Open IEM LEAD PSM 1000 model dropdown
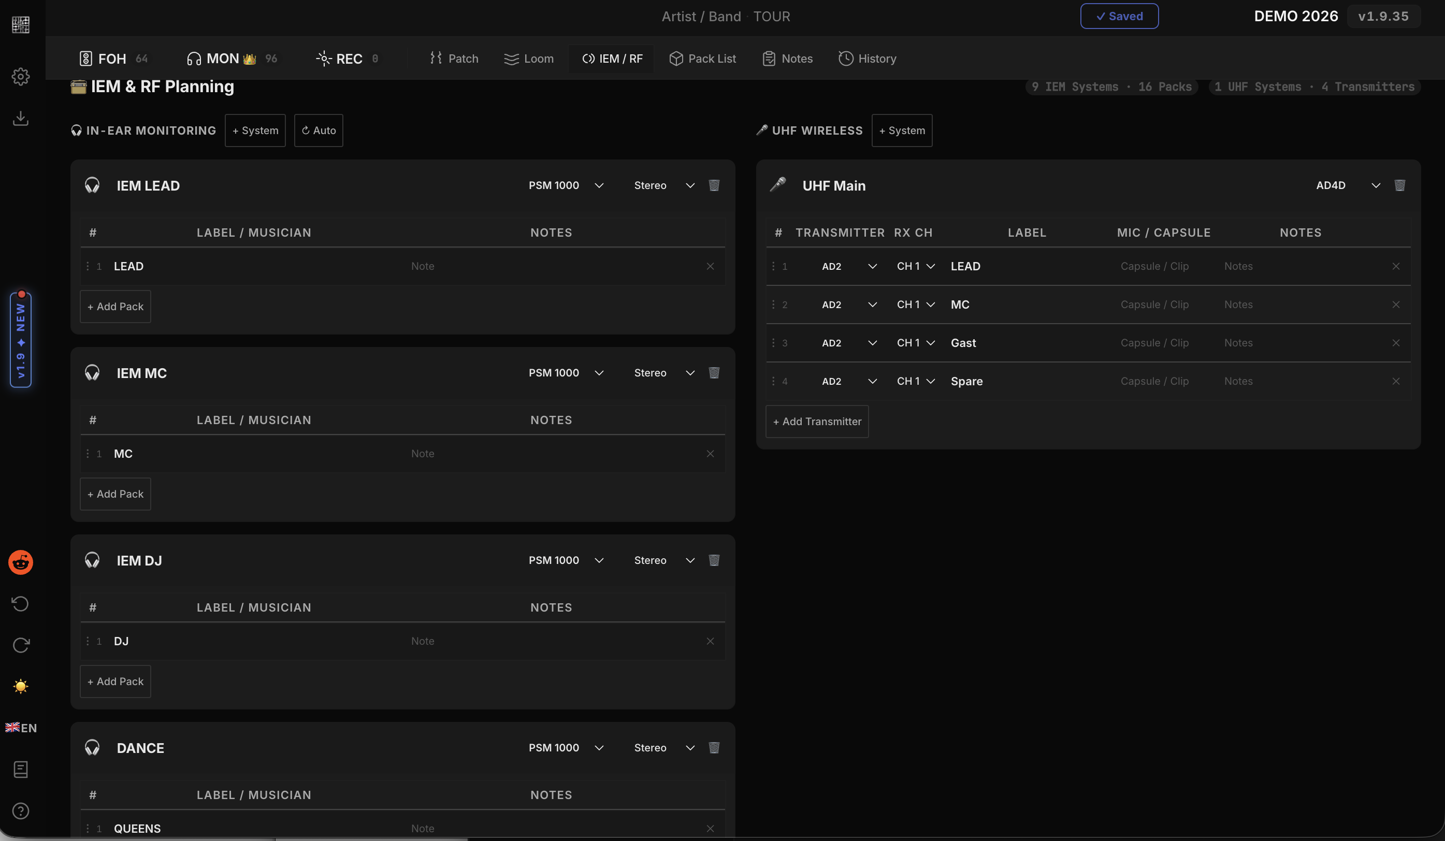Image resolution: width=1445 pixels, height=841 pixels. tap(566, 185)
